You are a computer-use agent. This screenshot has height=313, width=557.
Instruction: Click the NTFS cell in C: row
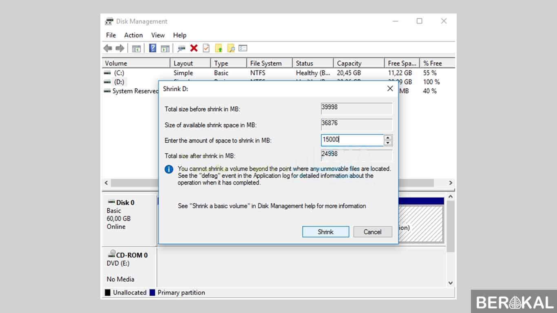click(x=258, y=73)
